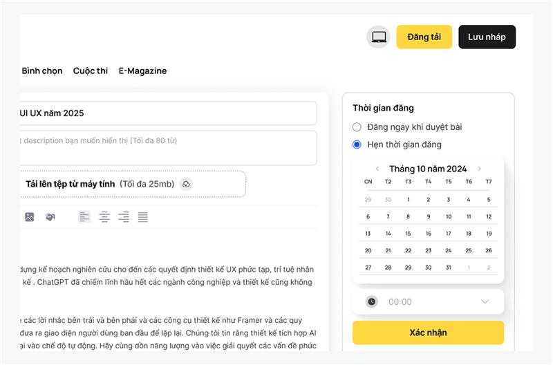Viewport: 553px width, 365px height.
Task: Select "Đăng ngay khi duyệt bài" option
Action: tap(357, 127)
